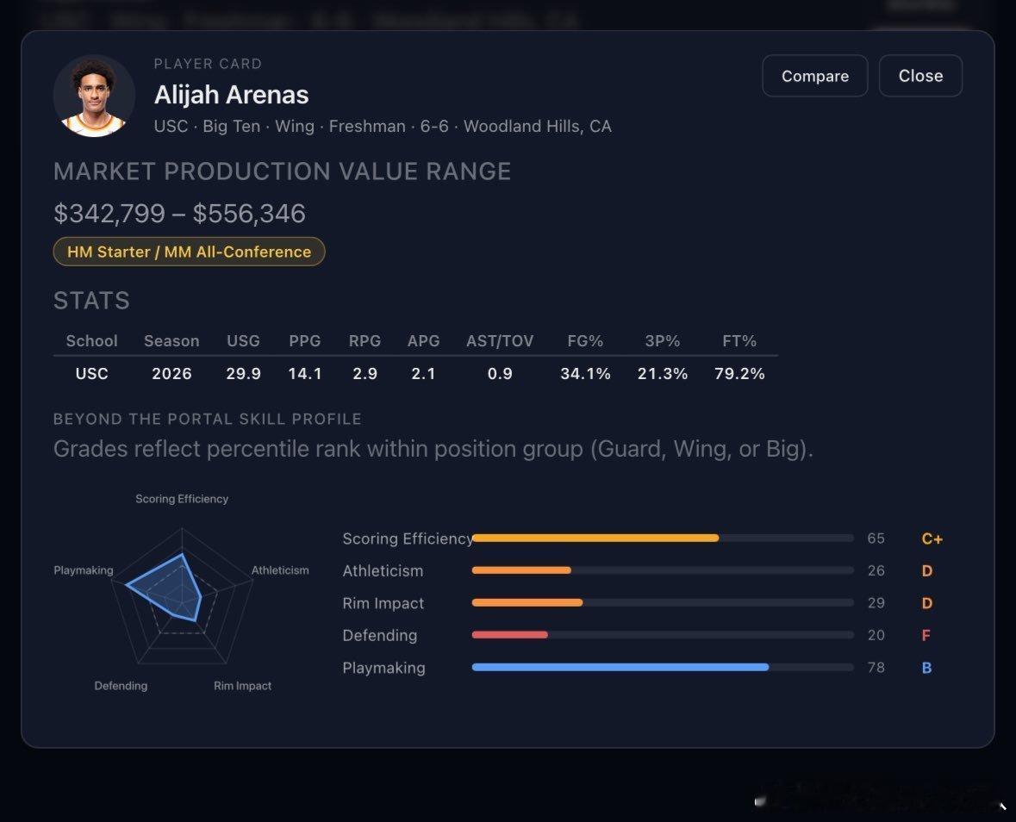This screenshot has width=1016, height=822.
Task: Open Alijah Arenas profile photo
Action: coord(94,96)
